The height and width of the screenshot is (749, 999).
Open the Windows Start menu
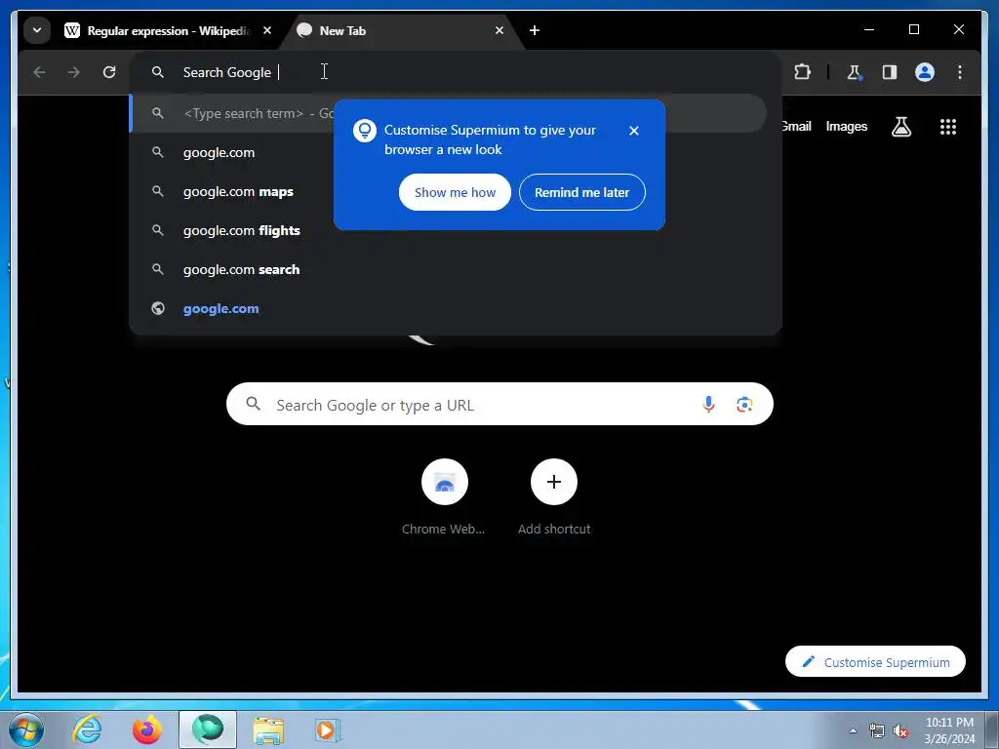[x=26, y=729]
